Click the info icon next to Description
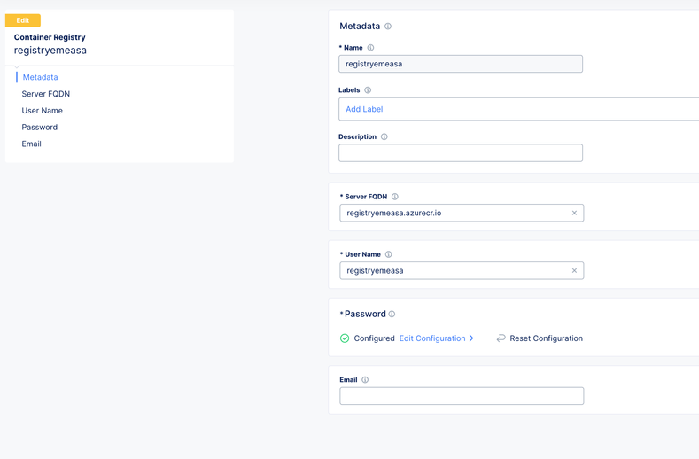Viewport: 699px width, 459px height. click(384, 137)
